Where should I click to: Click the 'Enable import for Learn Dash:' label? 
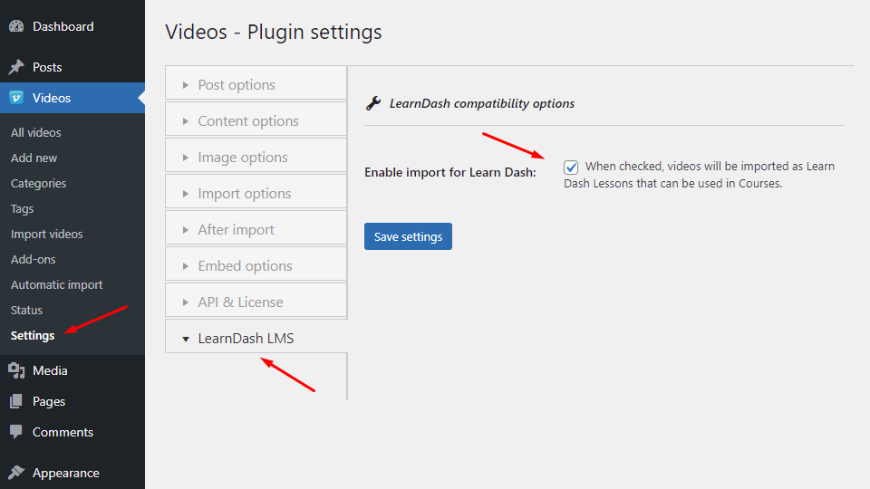(x=450, y=172)
